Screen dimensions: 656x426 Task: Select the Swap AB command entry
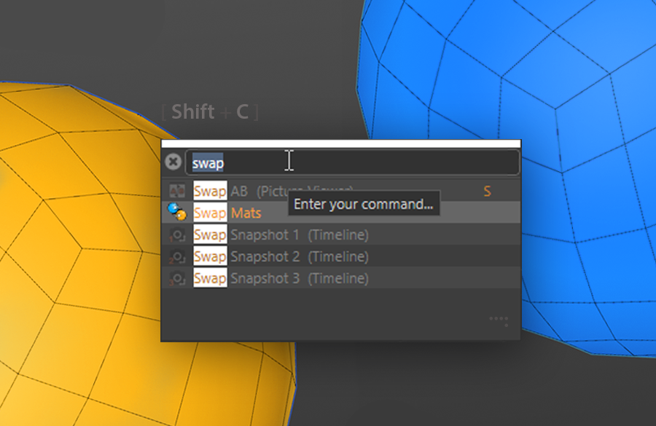340,191
